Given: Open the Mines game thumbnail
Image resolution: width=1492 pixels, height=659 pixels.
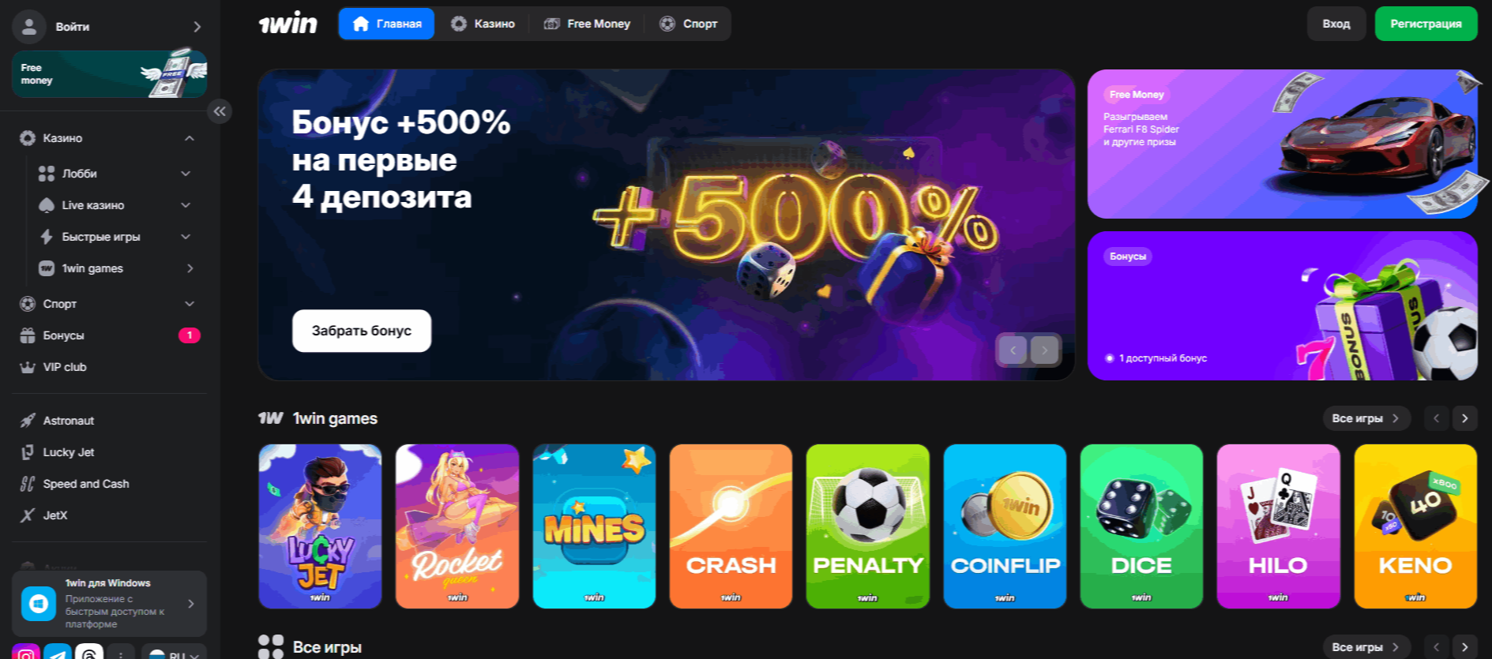Looking at the screenshot, I should 594,526.
